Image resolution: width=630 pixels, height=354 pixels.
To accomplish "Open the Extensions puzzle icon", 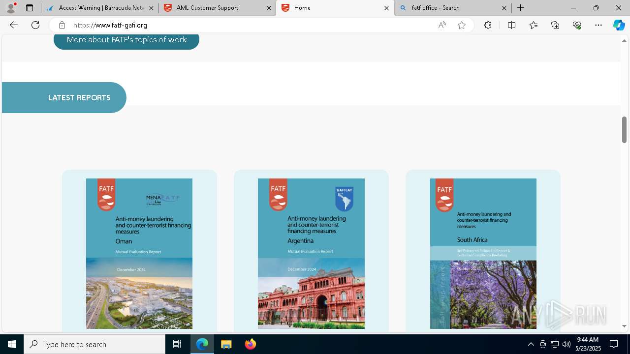I will [488, 25].
